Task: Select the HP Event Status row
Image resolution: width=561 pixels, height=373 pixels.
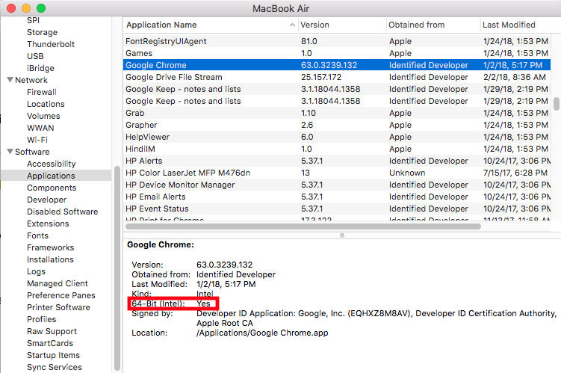Action: click(x=337, y=209)
